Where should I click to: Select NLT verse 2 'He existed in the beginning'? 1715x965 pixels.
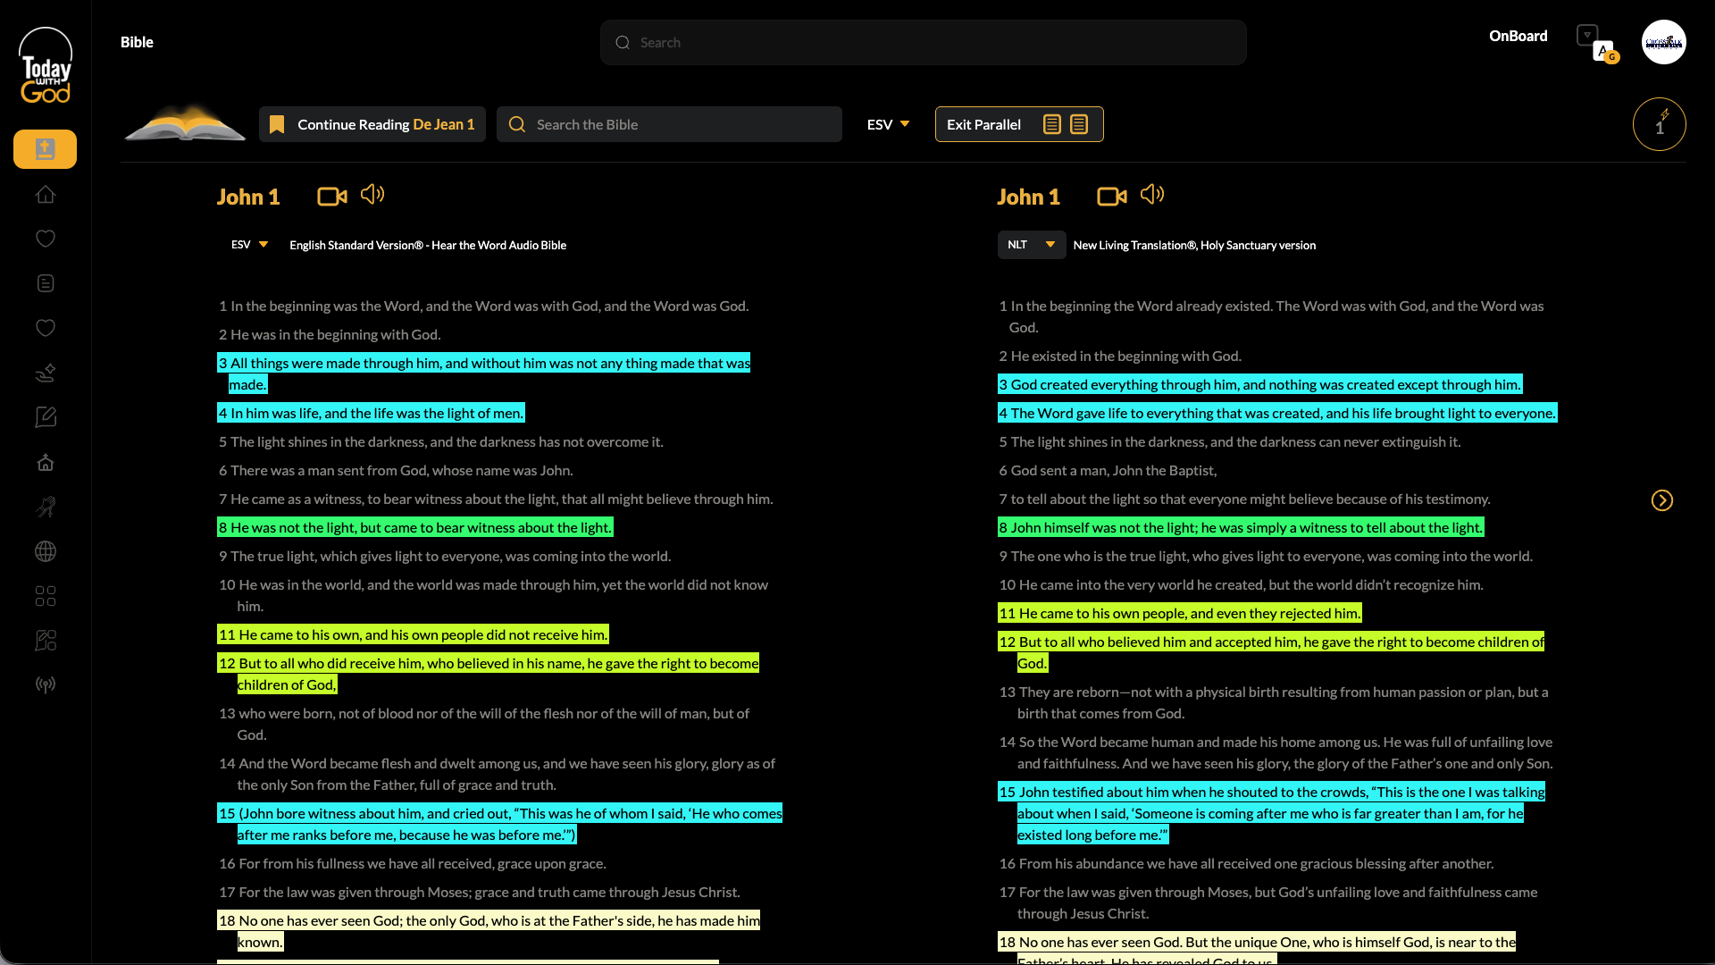pyautogui.click(x=1120, y=356)
